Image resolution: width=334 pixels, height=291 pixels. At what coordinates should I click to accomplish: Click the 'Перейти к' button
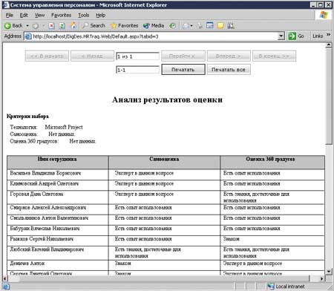[183, 56]
